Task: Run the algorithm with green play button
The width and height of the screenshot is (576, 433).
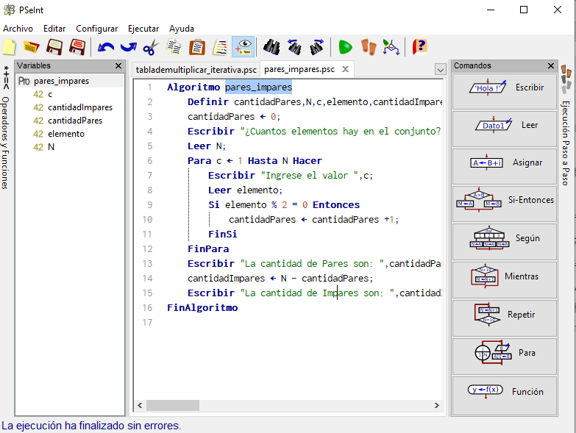Action: point(345,47)
